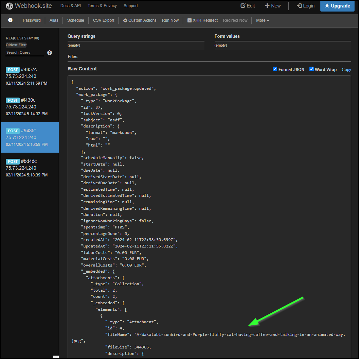The height and width of the screenshot is (359, 359).
Task: Click the XHR Redirect toolbar item
Action: (x=202, y=20)
